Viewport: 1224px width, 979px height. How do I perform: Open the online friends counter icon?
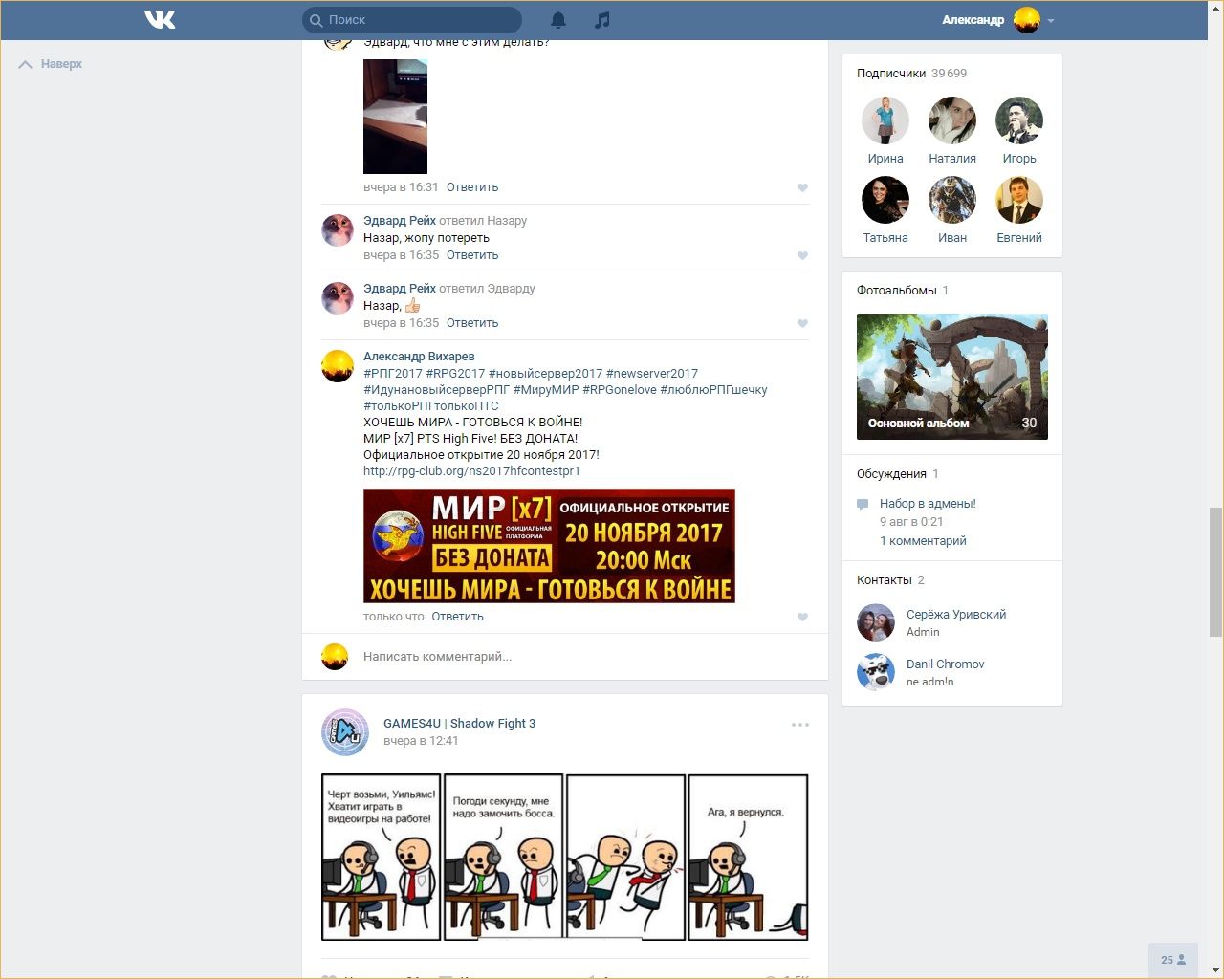(x=1173, y=960)
